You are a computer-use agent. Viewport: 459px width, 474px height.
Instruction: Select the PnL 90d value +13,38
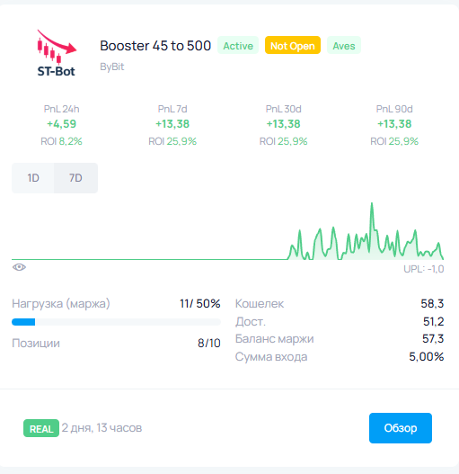(394, 124)
